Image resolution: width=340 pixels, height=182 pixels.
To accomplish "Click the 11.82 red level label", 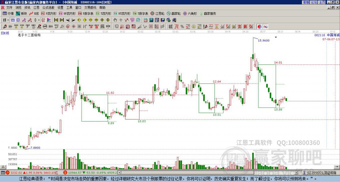I will click(110, 93).
